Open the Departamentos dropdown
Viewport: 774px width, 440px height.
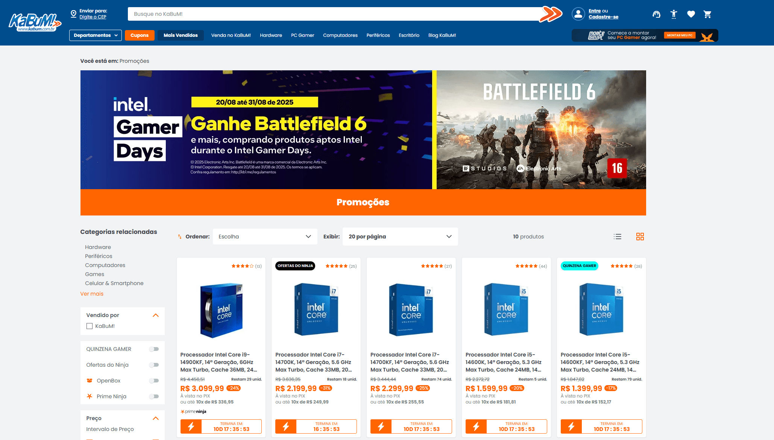tap(96, 35)
